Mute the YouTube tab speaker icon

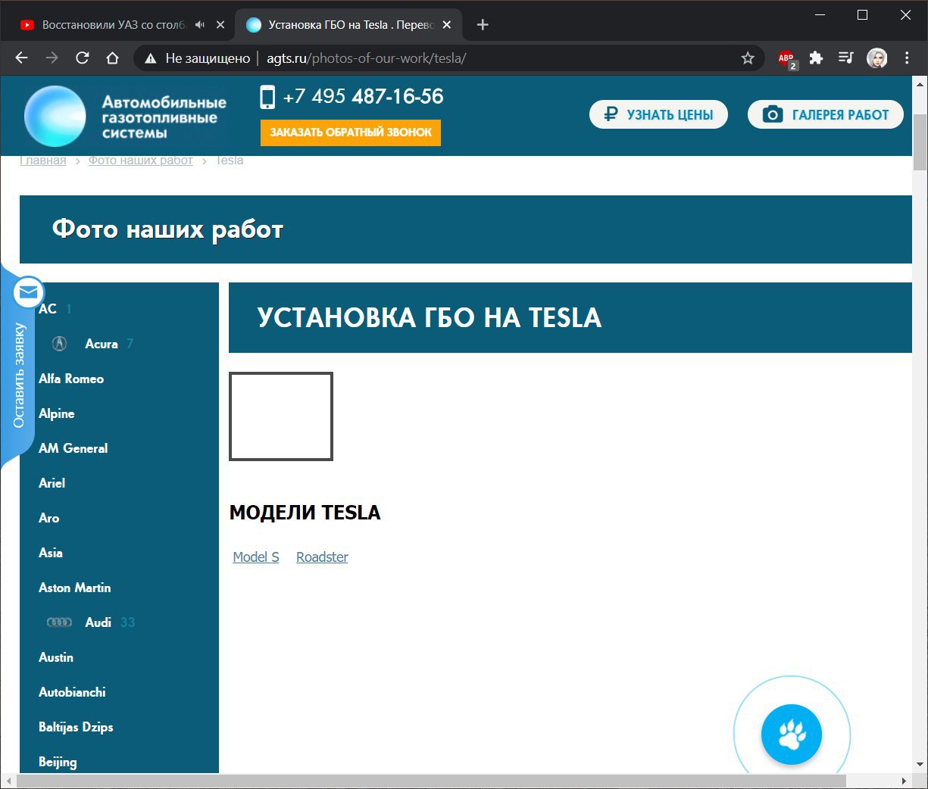[x=200, y=25]
